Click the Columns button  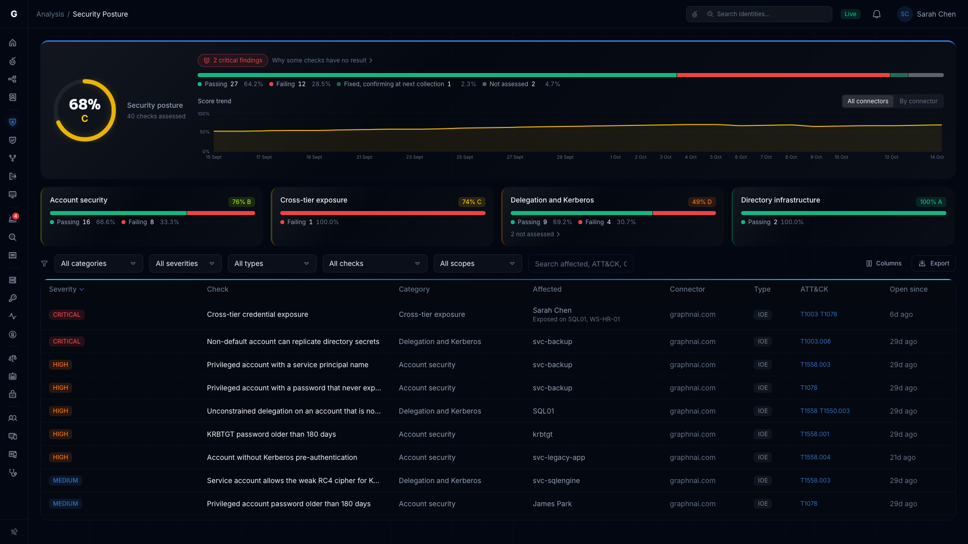(x=884, y=263)
